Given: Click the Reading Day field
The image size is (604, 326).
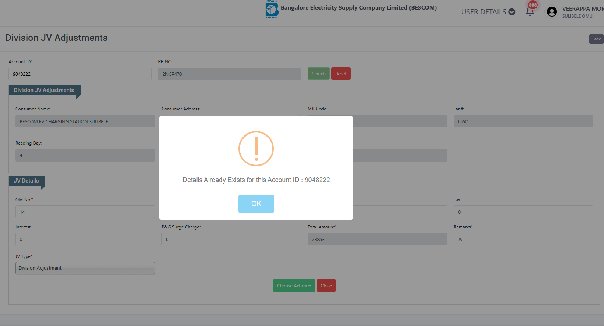Looking at the screenshot, I should (x=85, y=155).
